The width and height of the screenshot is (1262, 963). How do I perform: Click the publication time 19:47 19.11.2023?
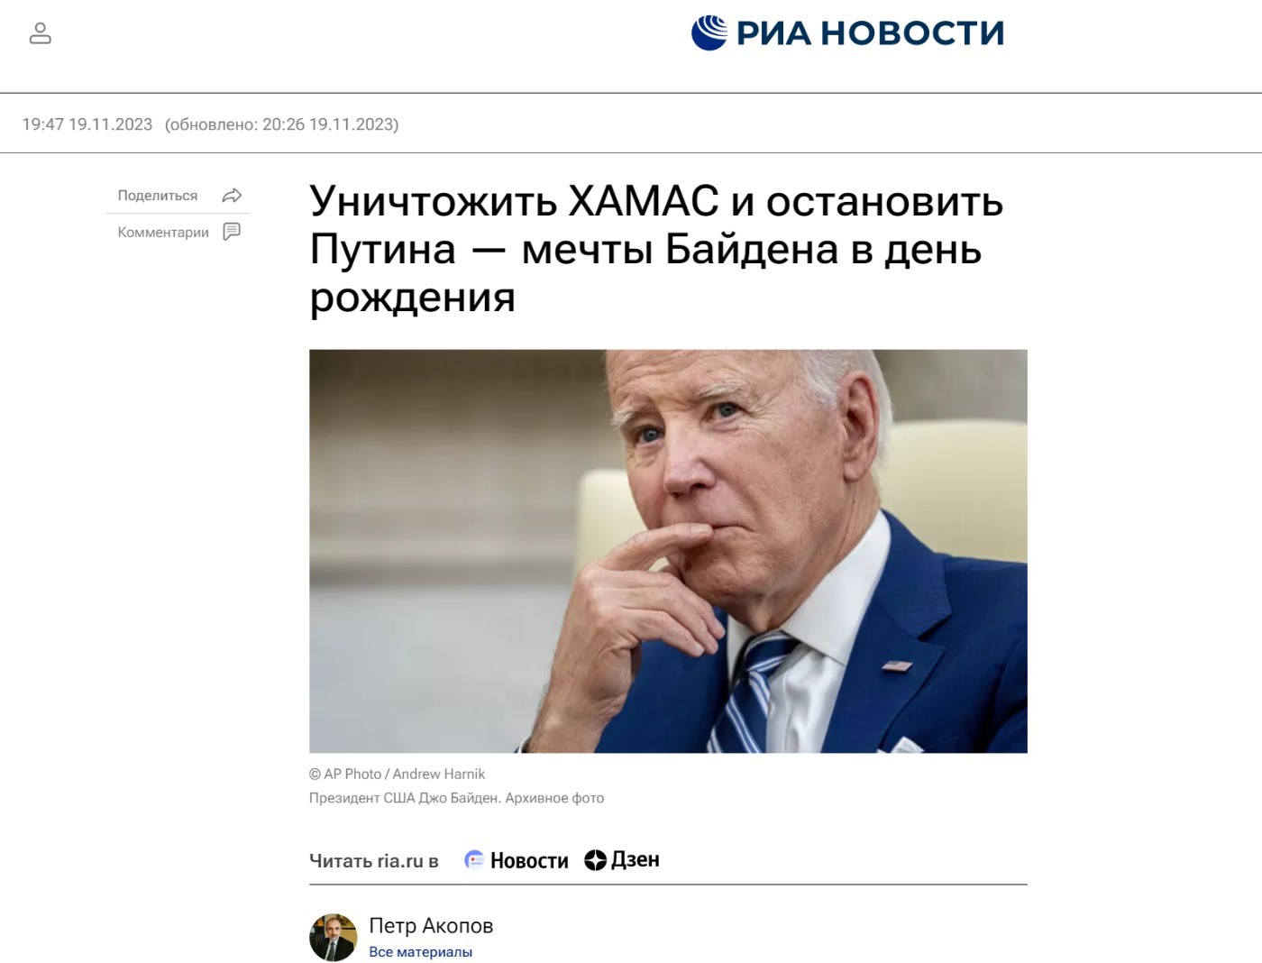pyautogui.click(x=87, y=124)
